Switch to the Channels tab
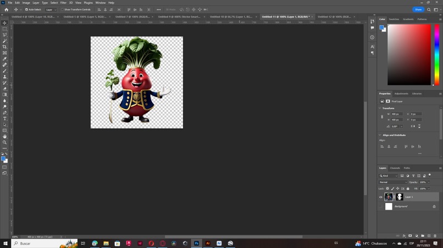The height and width of the screenshot is (248, 443). tap(395, 168)
